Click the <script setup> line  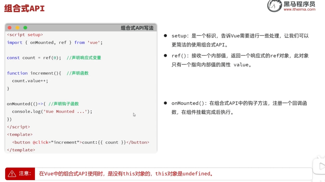(25, 35)
